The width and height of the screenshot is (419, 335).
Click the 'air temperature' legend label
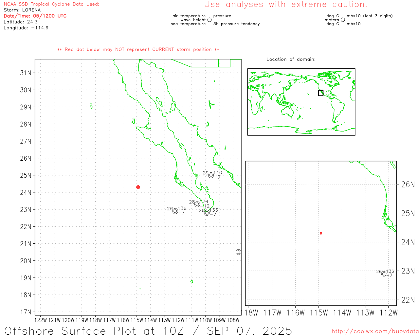(189, 16)
